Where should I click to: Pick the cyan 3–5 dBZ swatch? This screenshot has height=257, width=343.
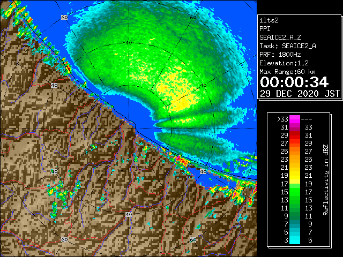click(x=295, y=240)
